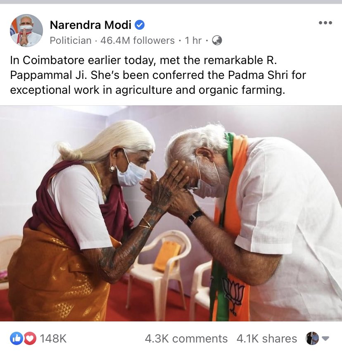Click the blue verified badge
Image resolution: width=342 pixels, height=352 pixels.
[x=140, y=25]
